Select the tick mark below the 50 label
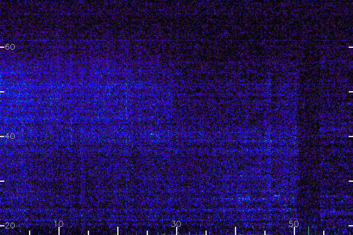This screenshot has width=353, height=235. (x=294, y=231)
